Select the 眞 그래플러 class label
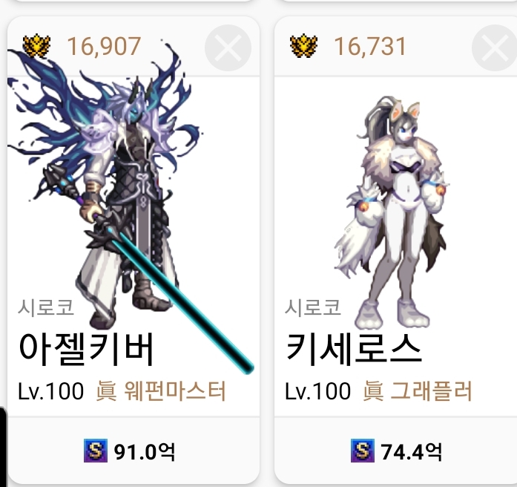Screen dimensions: 517x487 point(418,391)
